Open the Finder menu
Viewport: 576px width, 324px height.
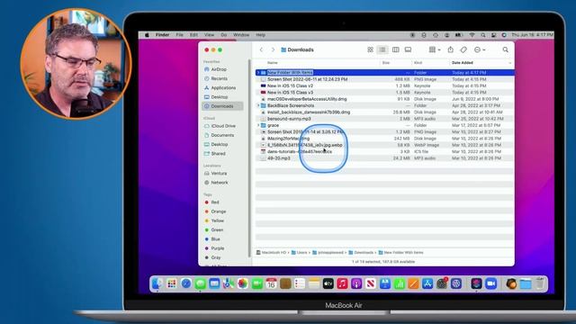click(x=162, y=35)
